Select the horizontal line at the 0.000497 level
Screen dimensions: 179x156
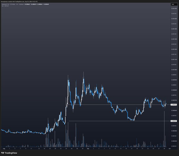(x=120, y=121)
